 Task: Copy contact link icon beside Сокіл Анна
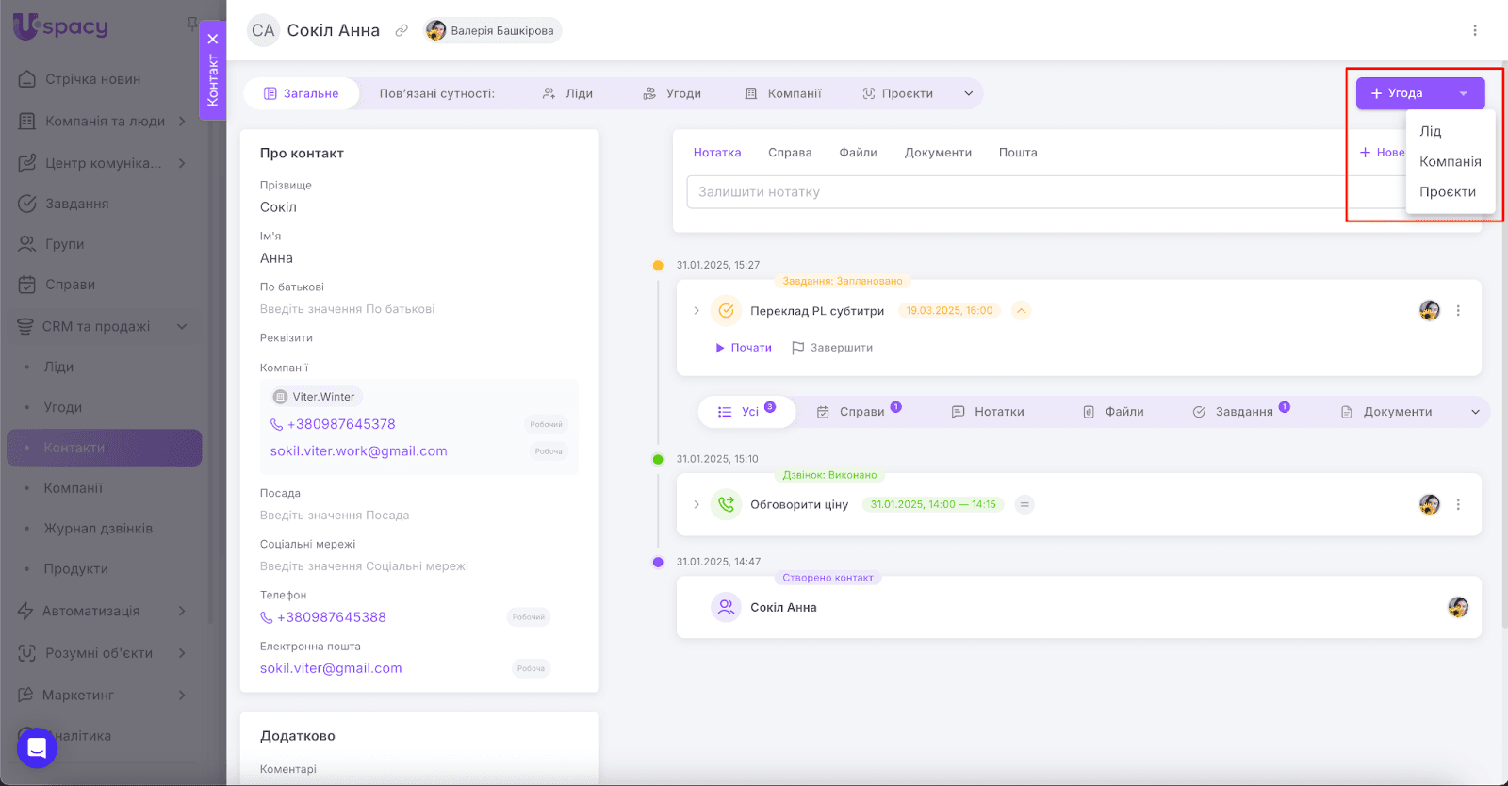pos(402,31)
